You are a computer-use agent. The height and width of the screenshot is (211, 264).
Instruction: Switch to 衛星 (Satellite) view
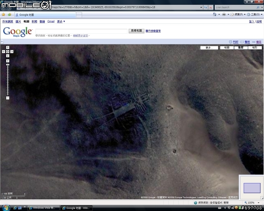(x=241, y=48)
